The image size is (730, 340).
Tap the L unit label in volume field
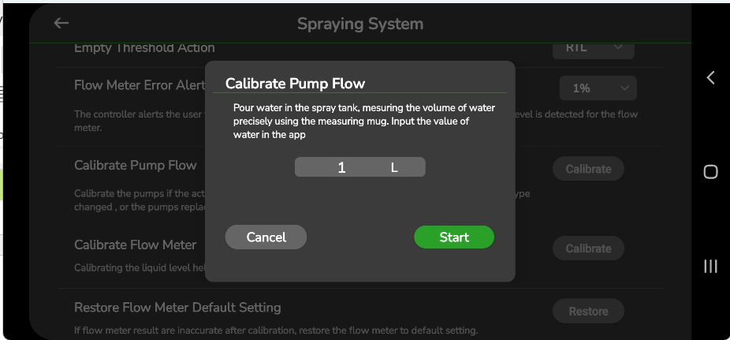point(395,167)
